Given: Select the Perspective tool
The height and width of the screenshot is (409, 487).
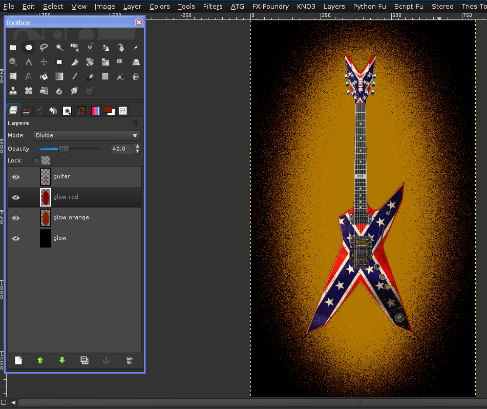Looking at the screenshot, I should click(136, 62).
